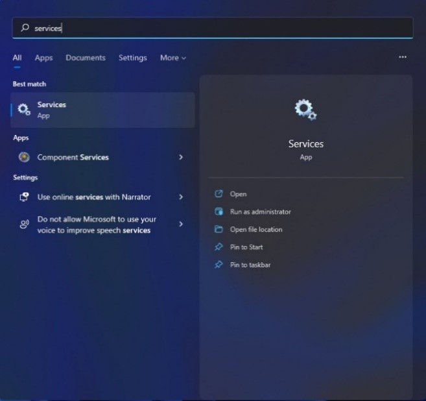
Task: Click Open in the Services preview pane
Action: (238, 194)
